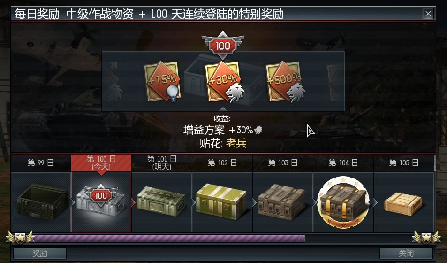Close the daily reward window with X
This screenshot has height=263, width=447.
428,14
